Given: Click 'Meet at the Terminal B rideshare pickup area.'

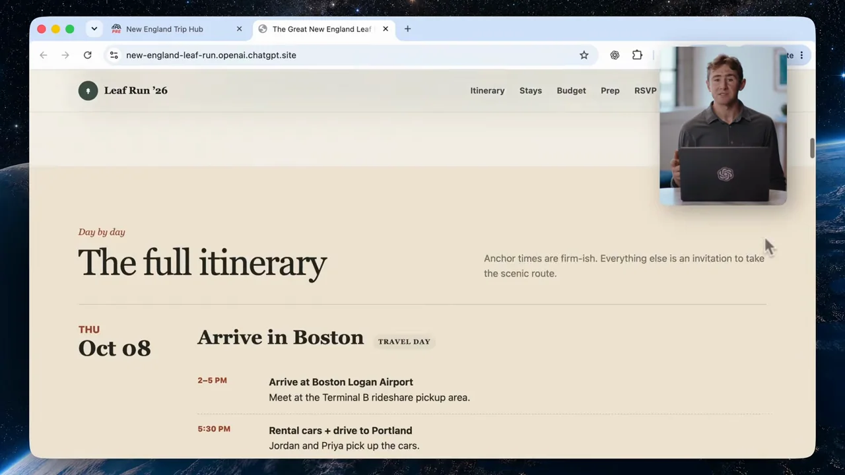Looking at the screenshot, I should 369,398.
